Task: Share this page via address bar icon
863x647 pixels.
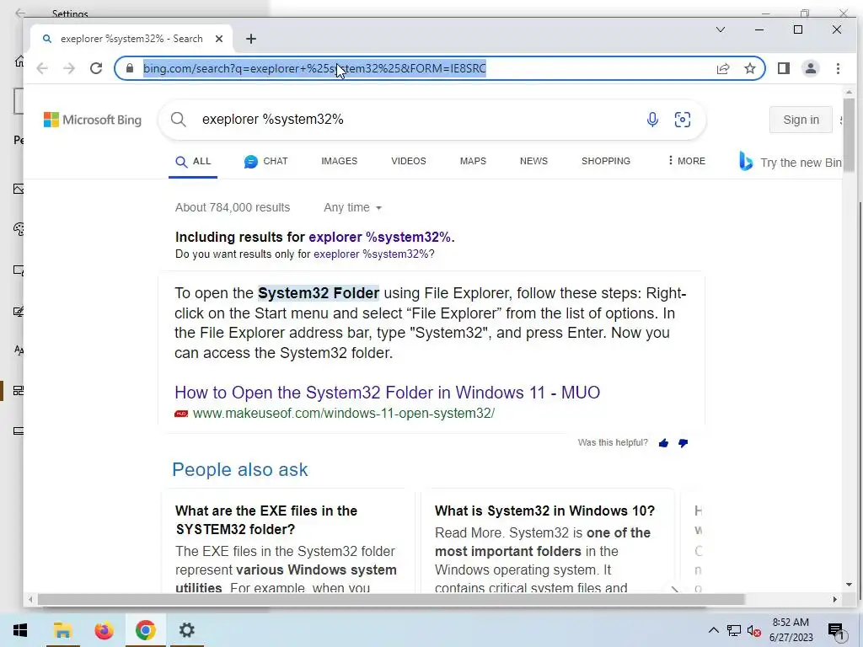Action: pyautogui.click(x=722, y=68)
